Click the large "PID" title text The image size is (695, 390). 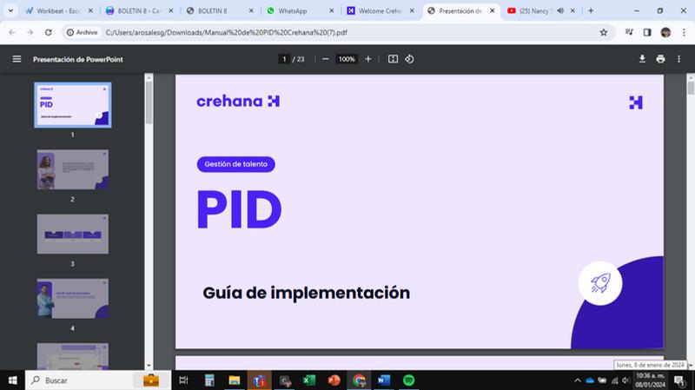pos(240,209)
